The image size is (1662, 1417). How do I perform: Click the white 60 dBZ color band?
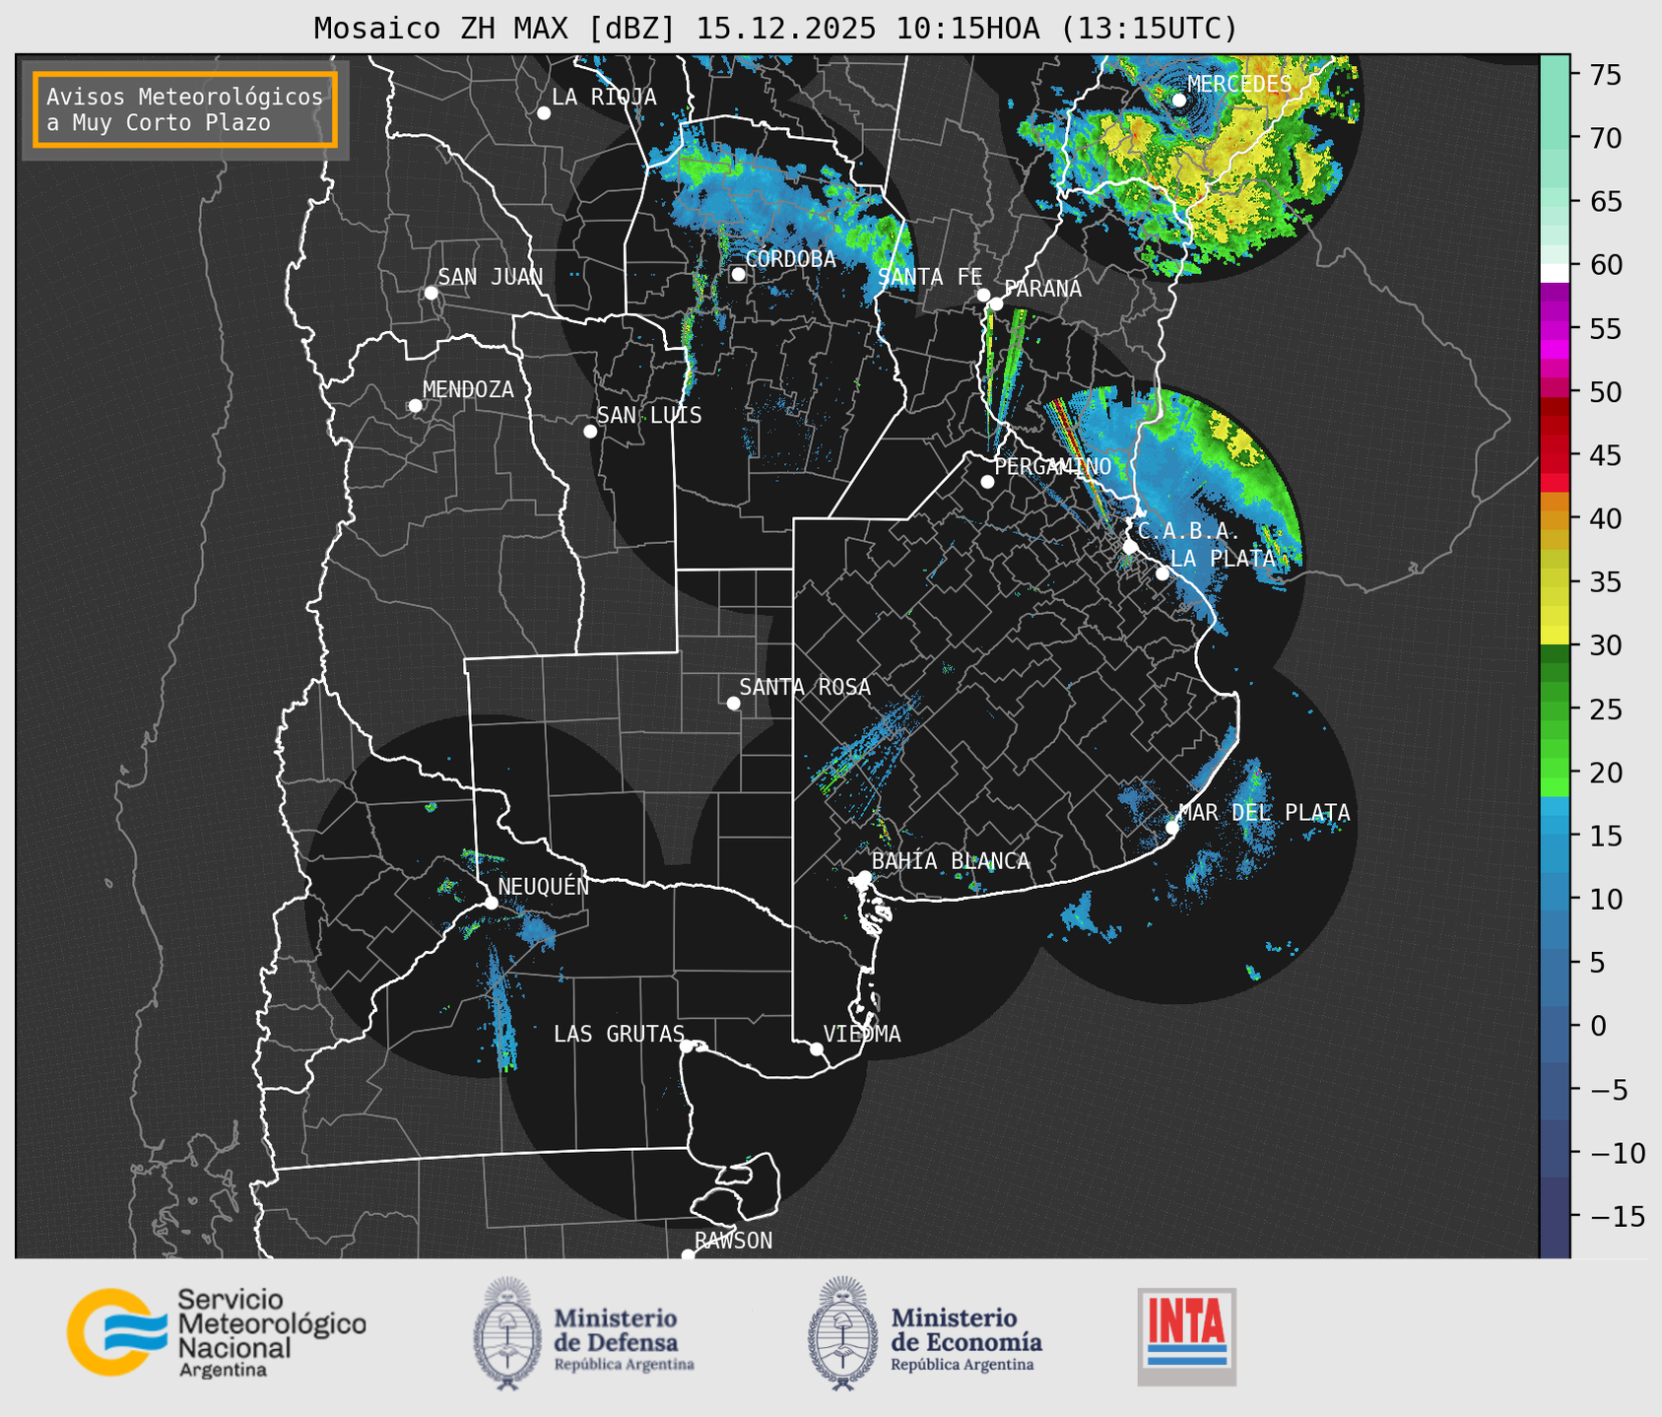click(1555, 273)
